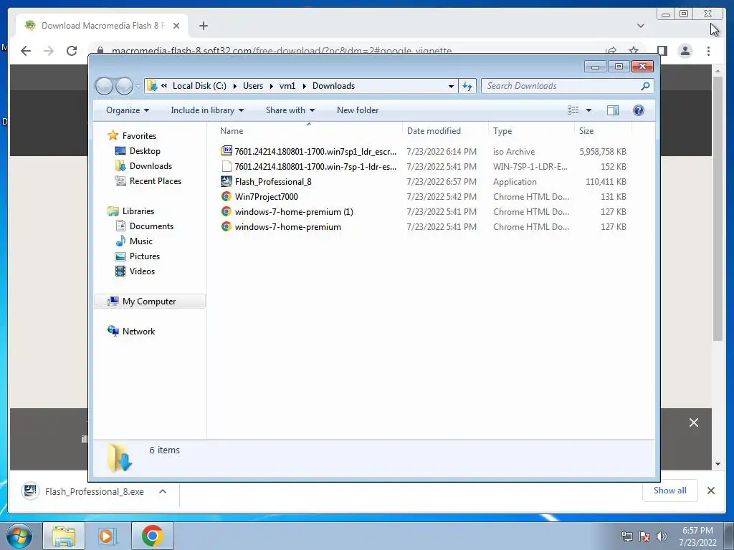Open Organize dropdown menu

128,110
